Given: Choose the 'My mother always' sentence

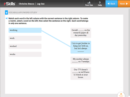Looking at the screenshot, I should coord(81,60).
